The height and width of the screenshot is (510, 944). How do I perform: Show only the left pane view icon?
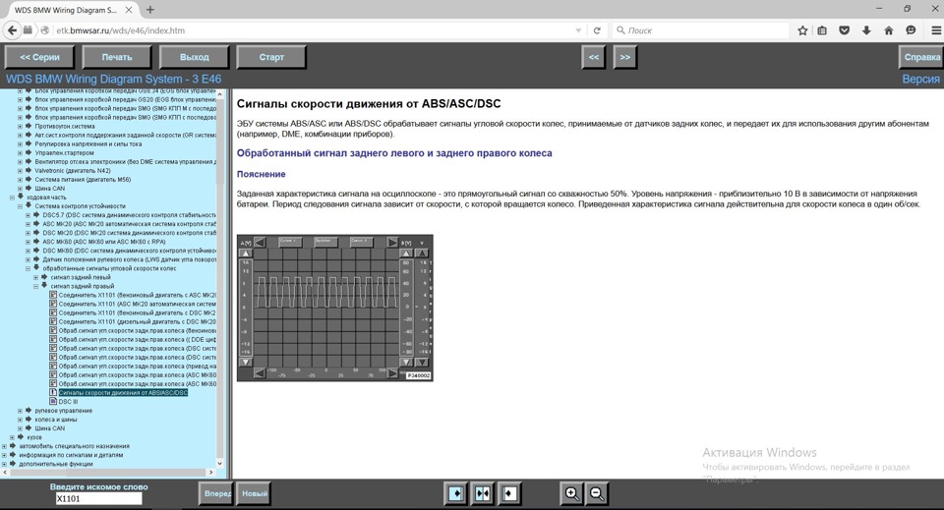click(455, 493)
